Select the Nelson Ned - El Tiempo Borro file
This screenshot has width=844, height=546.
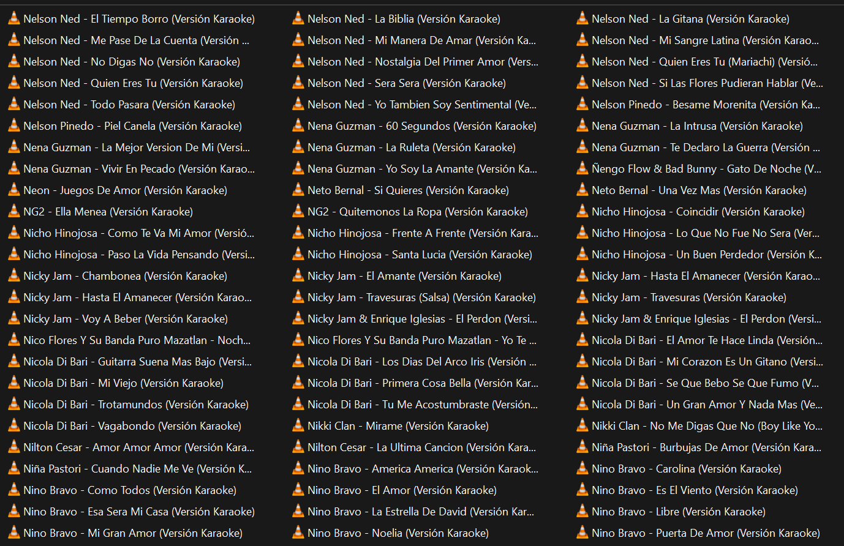coord(138,19)
